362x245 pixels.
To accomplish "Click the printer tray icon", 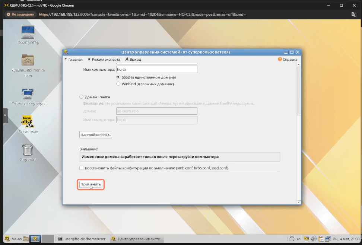I will (292, 239).
